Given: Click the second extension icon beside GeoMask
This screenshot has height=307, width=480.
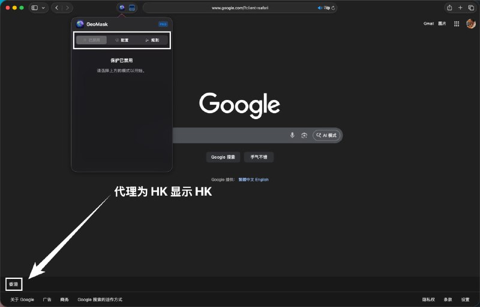Looking at the screenshot, I should coord(132,8).
